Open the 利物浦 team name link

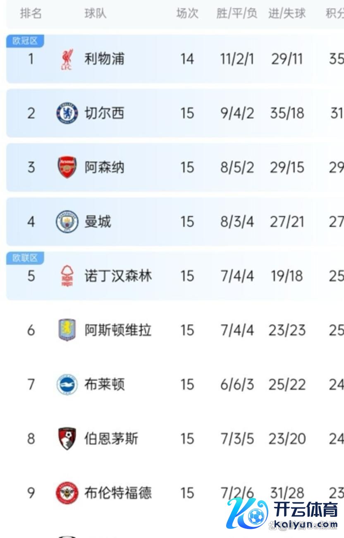104,59
